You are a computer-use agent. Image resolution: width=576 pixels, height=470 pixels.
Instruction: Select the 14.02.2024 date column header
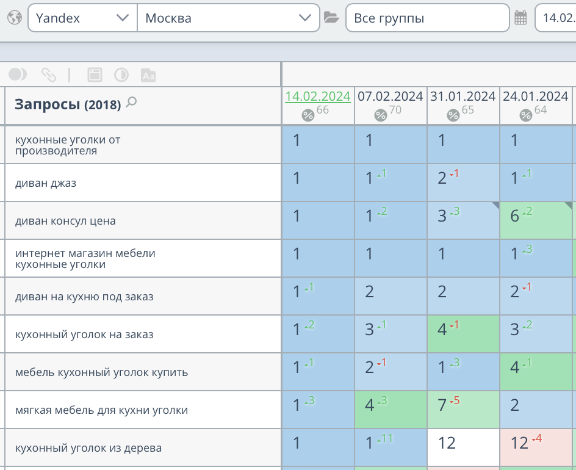coord(318,96)
